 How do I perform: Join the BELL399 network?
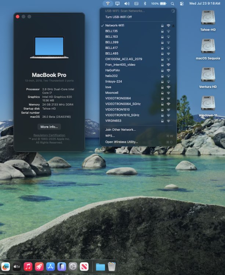coord(138,42)
